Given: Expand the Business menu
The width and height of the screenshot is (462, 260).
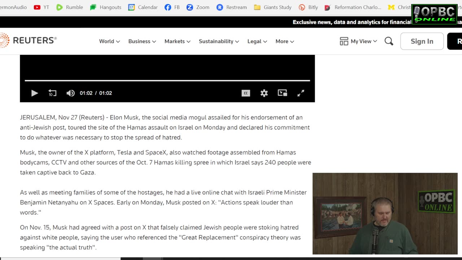Looking at the screenshot, I should [142, 41].
